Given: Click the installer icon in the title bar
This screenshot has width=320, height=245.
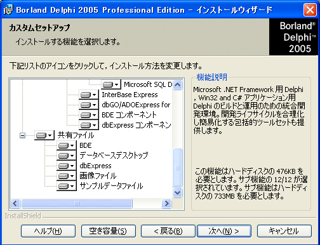Looking at the screenshot, I should tap(8, 10).
